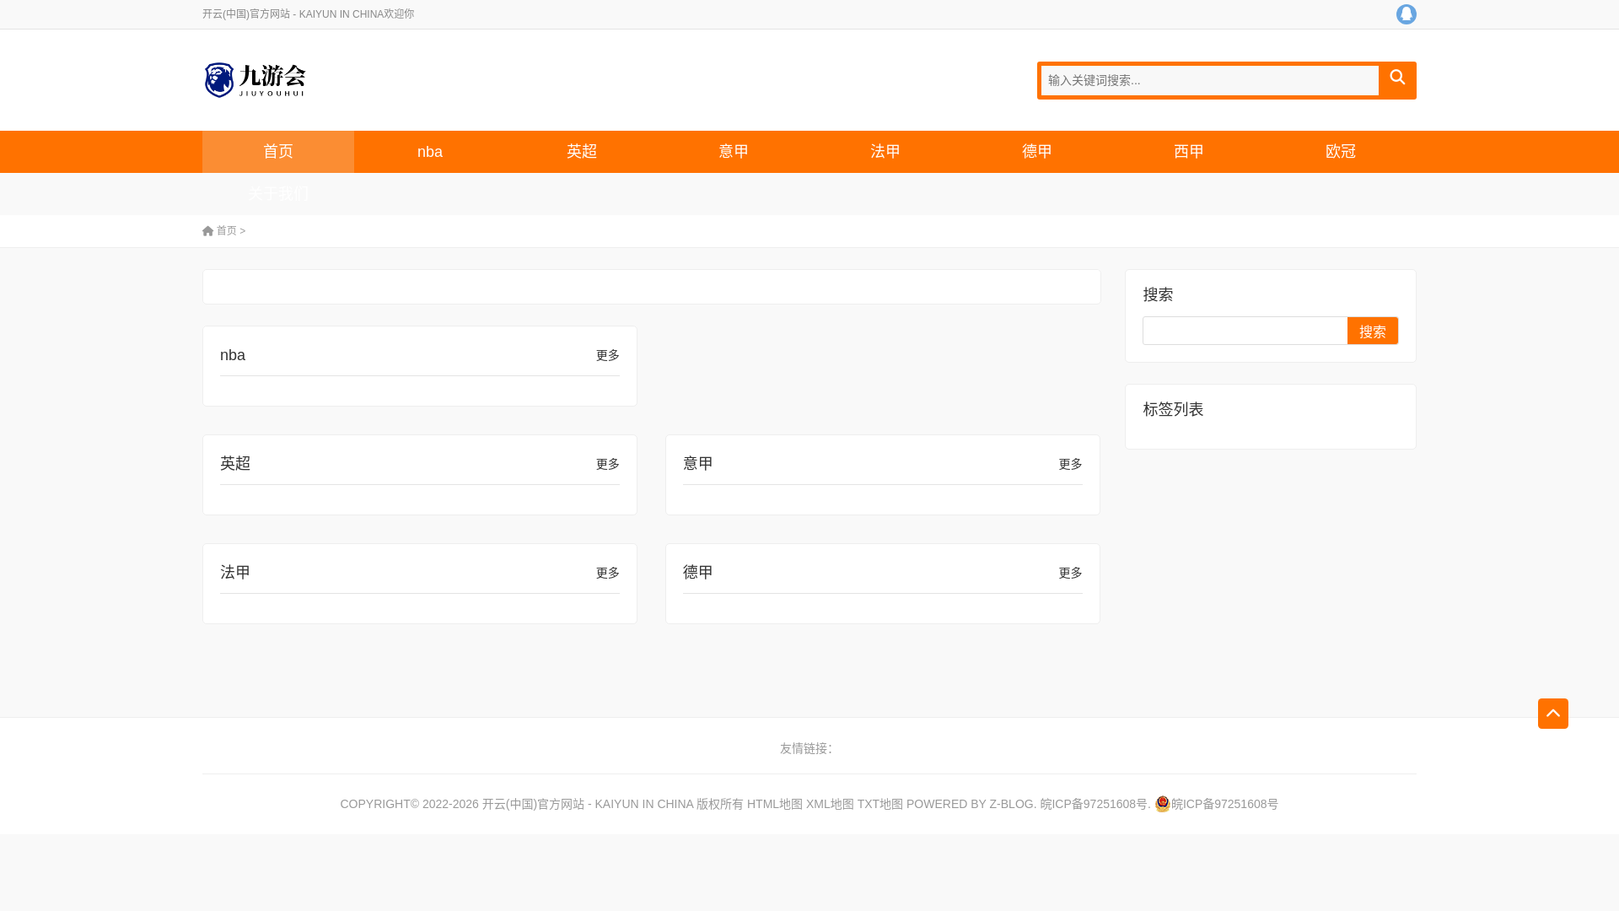Open the 德甲 navigation tab
The image size is (1619, 911).
[x=1037, y=152]
